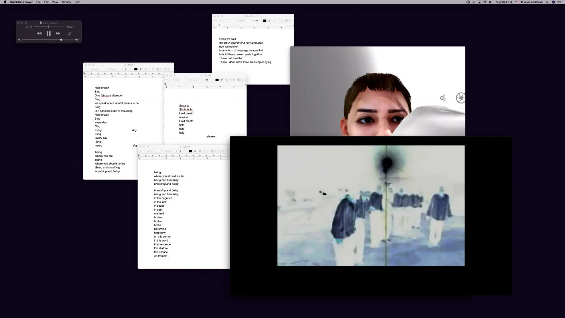
Task: Toggle Underline in the 9.rtf toolbar
Action: coord(282,21)
